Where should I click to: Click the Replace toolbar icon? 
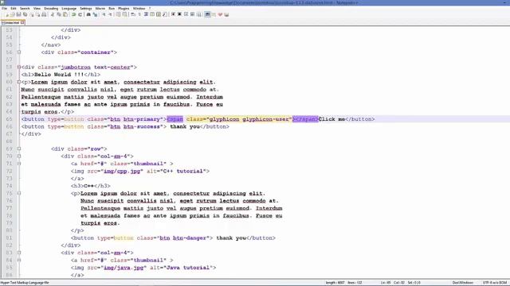pyautogui.click(x=95, y=14)
